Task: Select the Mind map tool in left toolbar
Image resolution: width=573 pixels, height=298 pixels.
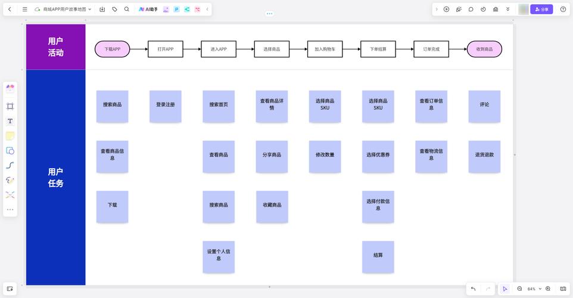Action: point(10,195)
